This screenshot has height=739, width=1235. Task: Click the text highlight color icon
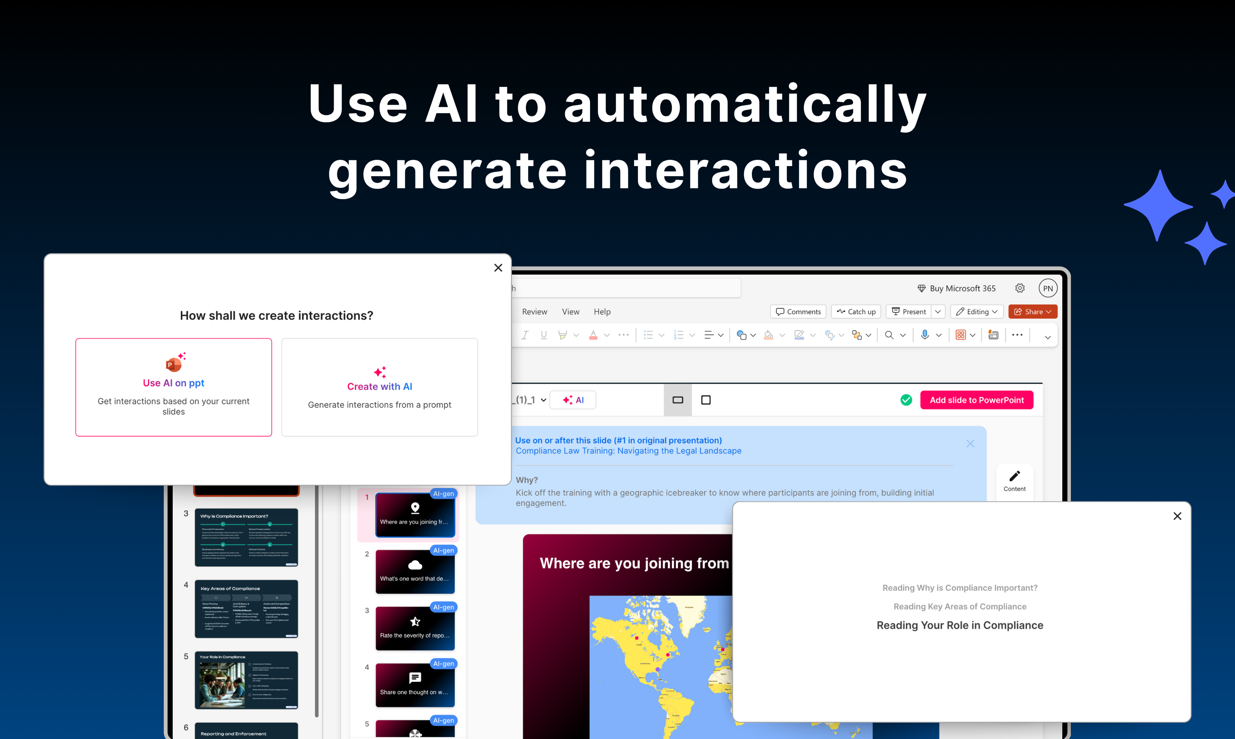pos(563,334)
